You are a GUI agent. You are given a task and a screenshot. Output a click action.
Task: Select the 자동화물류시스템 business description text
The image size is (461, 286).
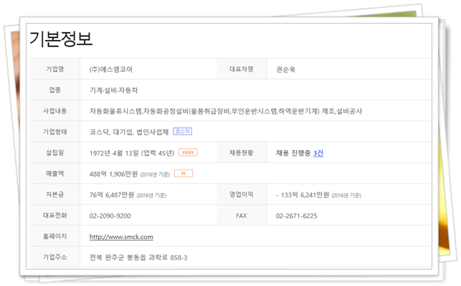[x=226, y=111]
